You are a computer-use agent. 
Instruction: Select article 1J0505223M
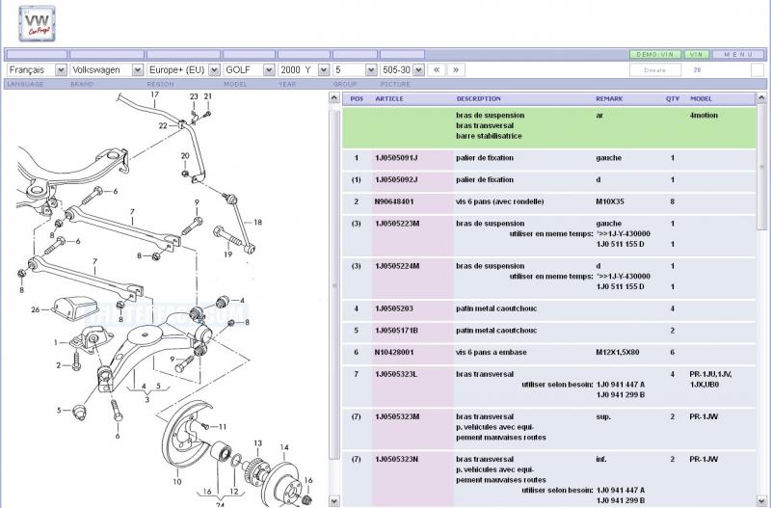point(397,224)
